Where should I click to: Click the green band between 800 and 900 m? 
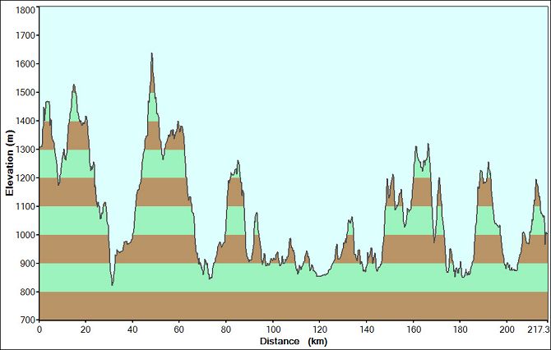point(294,278)
